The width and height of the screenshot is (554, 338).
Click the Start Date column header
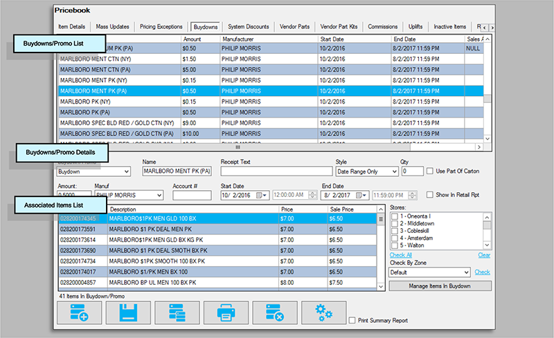(x=355, y=39)
